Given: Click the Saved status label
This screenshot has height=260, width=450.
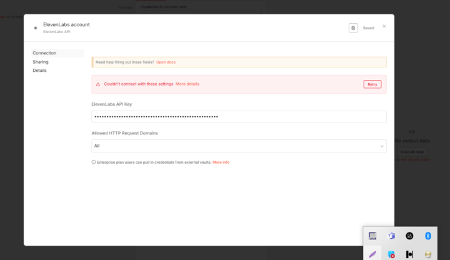Looking at the screenshot, I should 368,28.
